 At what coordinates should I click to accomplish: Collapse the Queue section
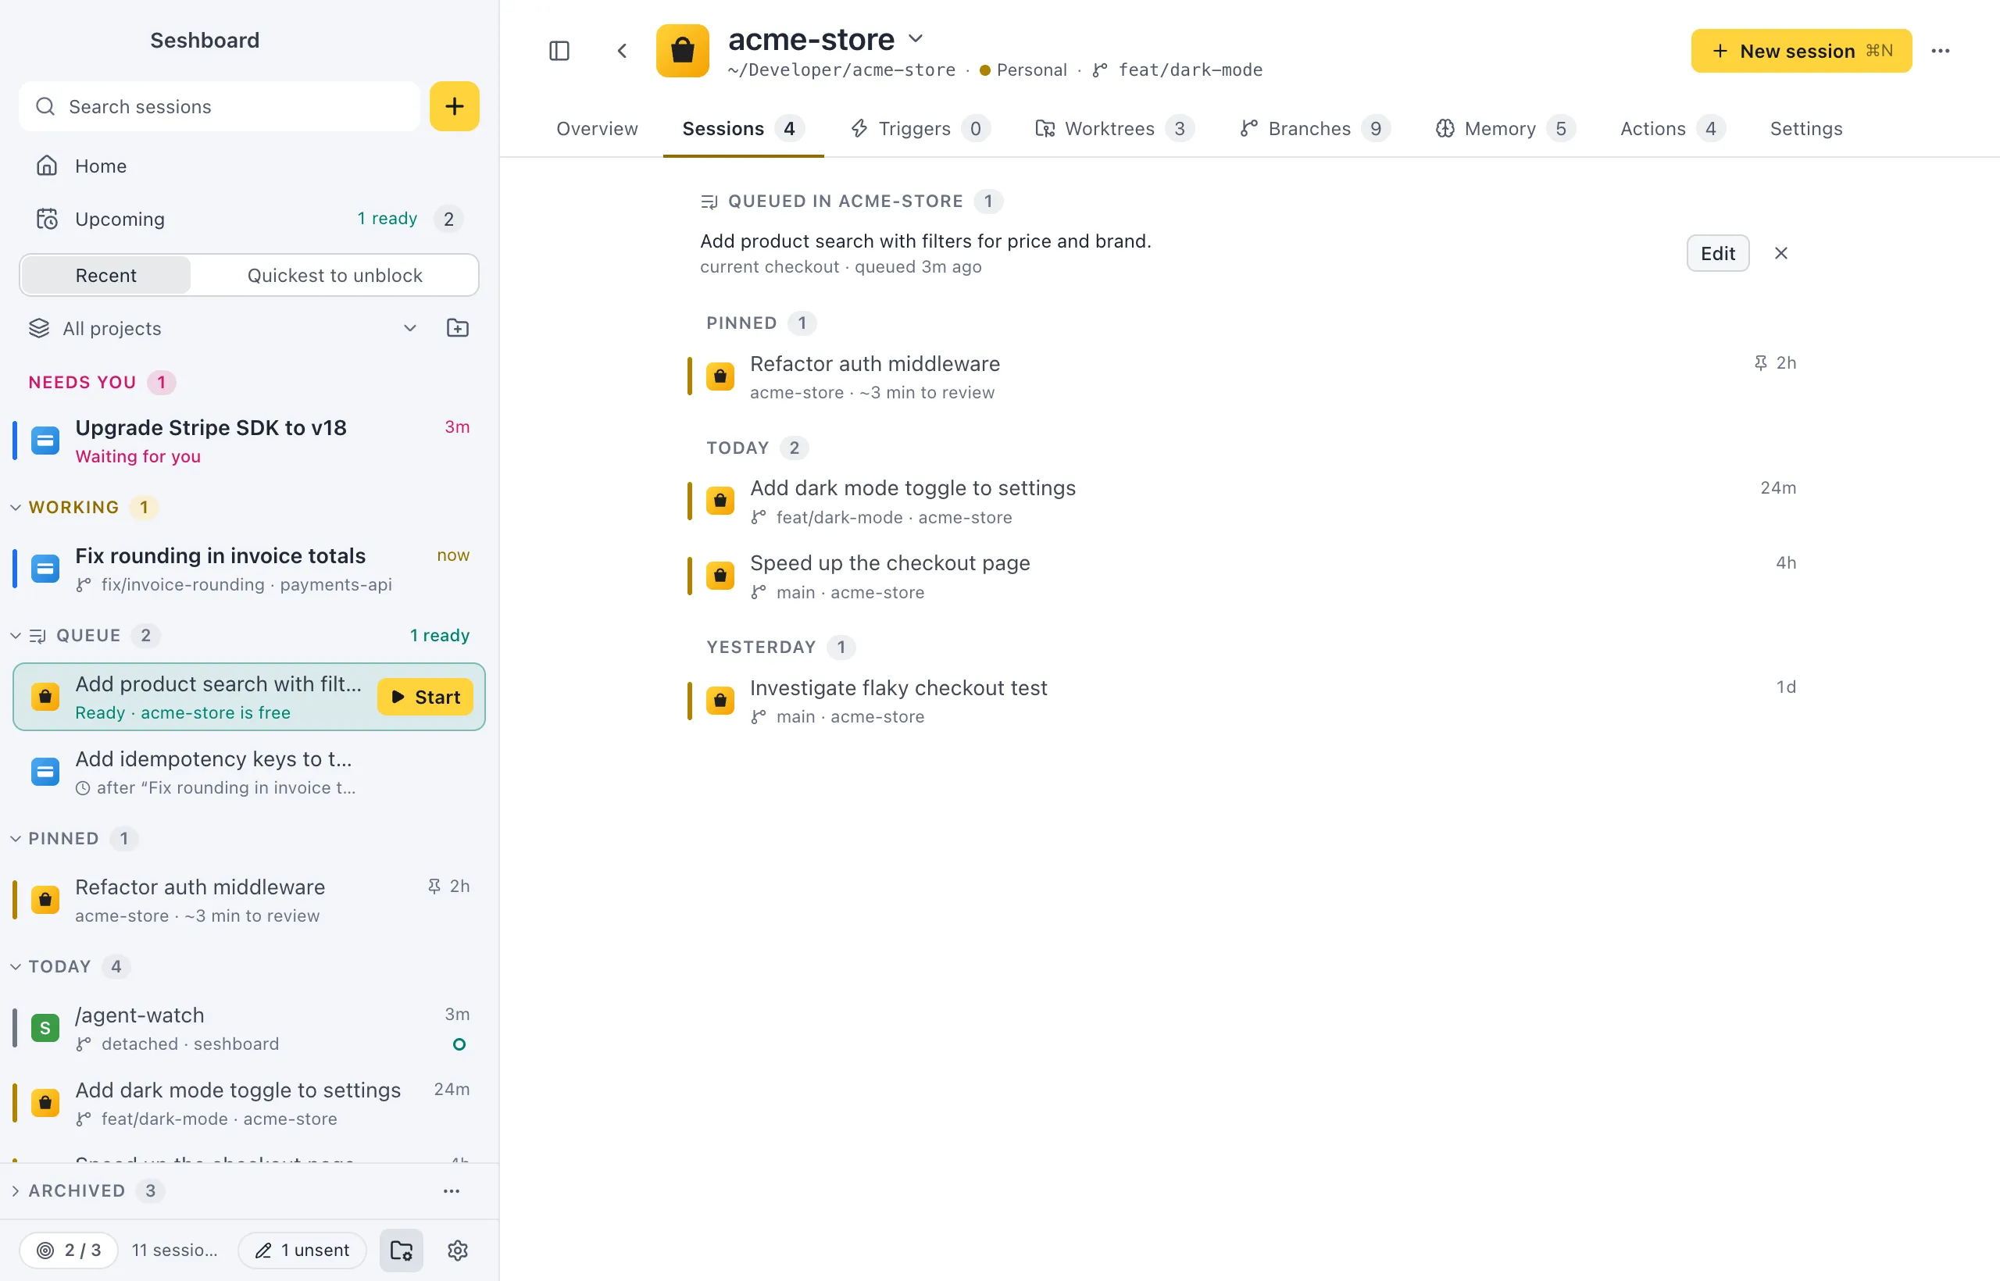click(x=15, y=636)
